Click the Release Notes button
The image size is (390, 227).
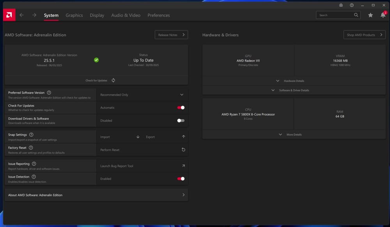point(171,35)
